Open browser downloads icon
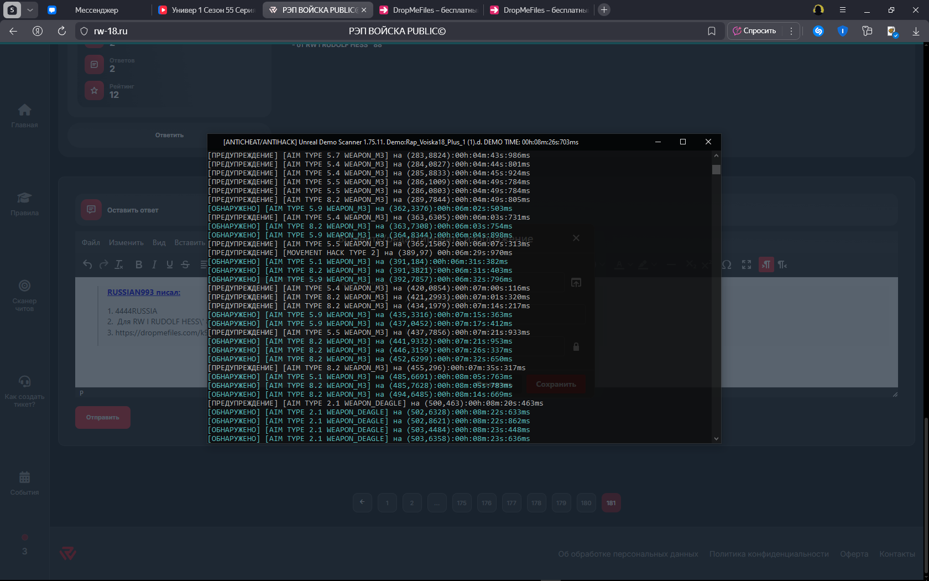 click(x=916, y=32)
